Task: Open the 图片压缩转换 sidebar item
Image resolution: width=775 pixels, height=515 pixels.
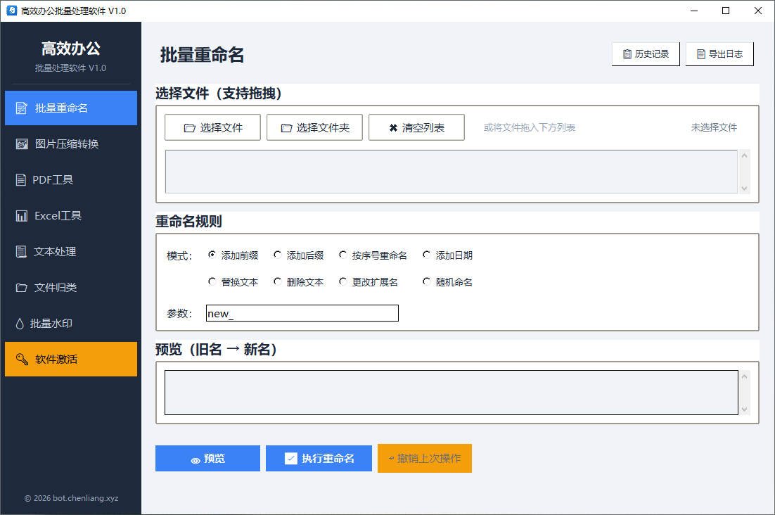Action: (x=71, y=144)
